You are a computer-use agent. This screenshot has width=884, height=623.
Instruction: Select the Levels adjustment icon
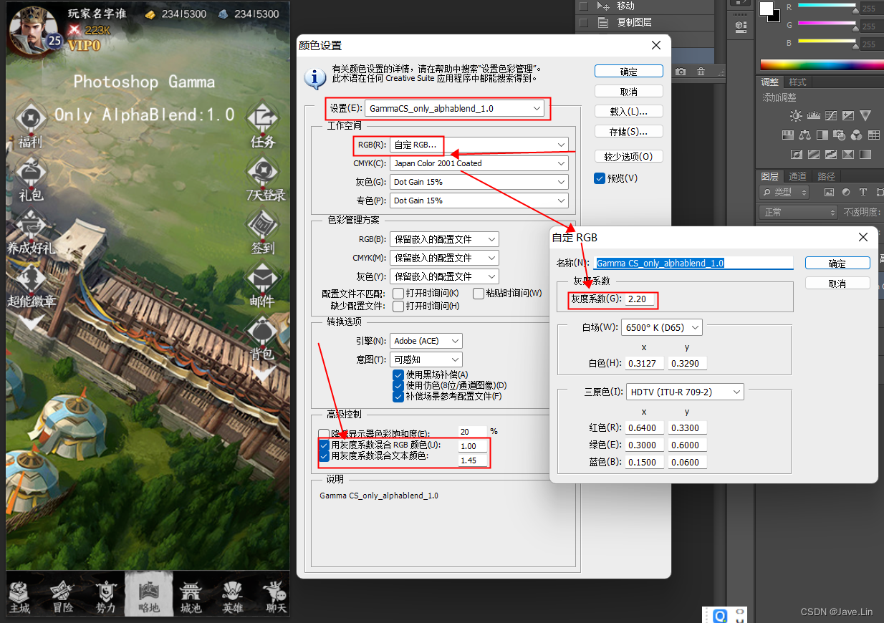(x=814, y=115)
